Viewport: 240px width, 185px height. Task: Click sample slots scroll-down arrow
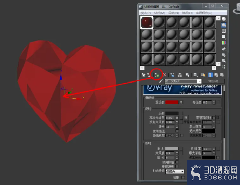pyautogui.click(x=218, y=64)
